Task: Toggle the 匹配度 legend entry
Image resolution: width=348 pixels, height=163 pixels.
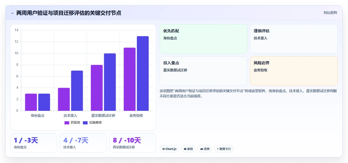Action: tap(72, 123)
